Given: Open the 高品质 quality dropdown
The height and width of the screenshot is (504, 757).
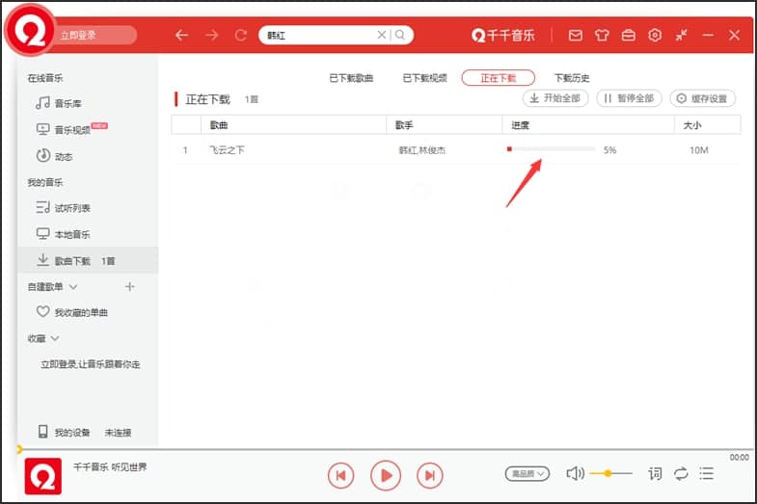Looking at the screenshot, I should click(527, 473).
